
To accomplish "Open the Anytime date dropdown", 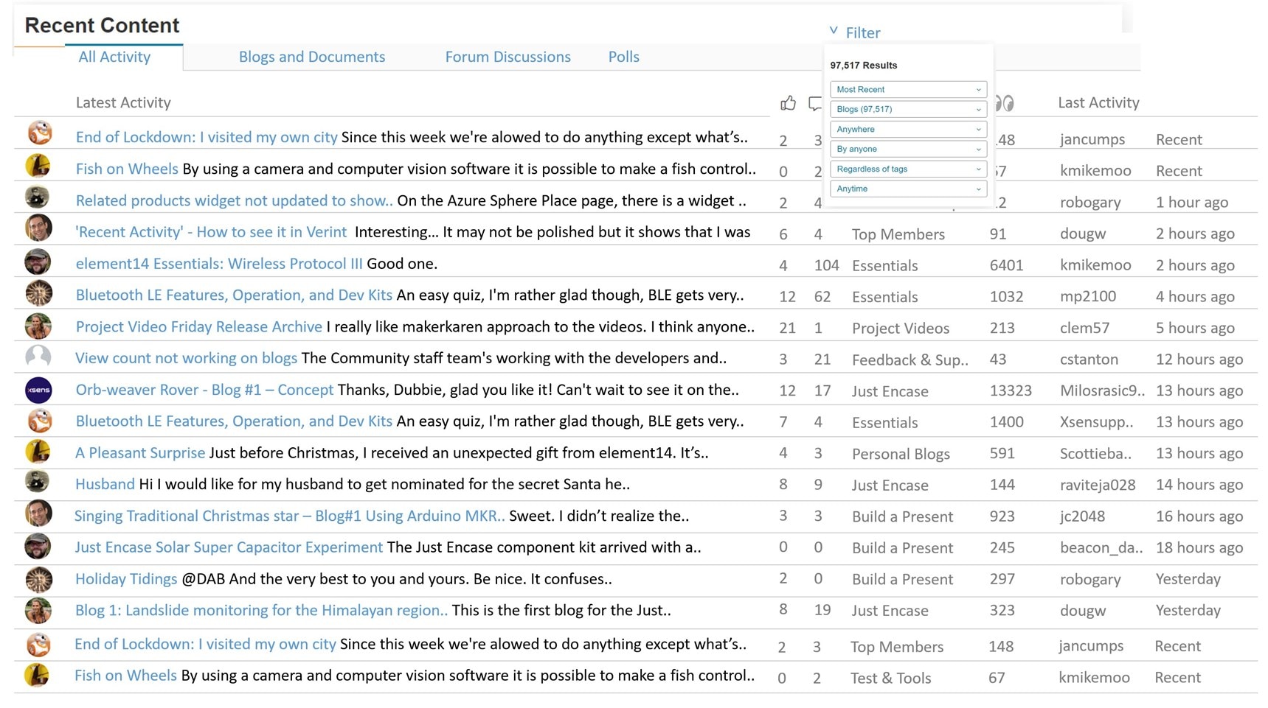I will [908, 189].
